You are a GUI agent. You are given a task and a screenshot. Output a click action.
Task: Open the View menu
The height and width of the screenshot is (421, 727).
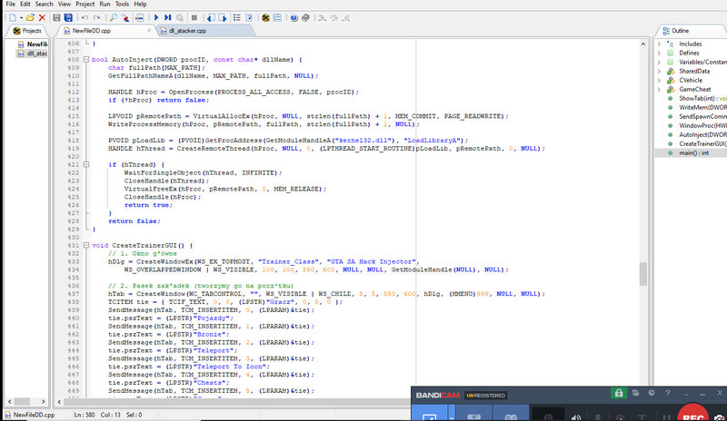pyautogui.click(x=64, y=5)
